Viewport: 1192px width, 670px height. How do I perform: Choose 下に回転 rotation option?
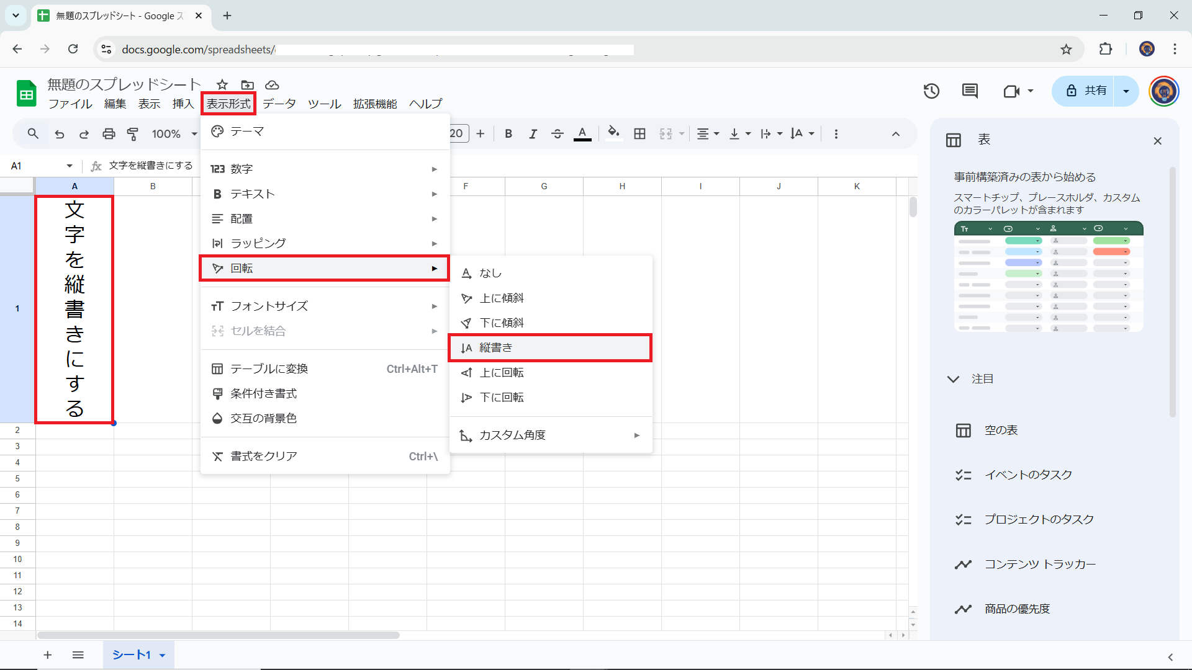click(x=551, y=397)
